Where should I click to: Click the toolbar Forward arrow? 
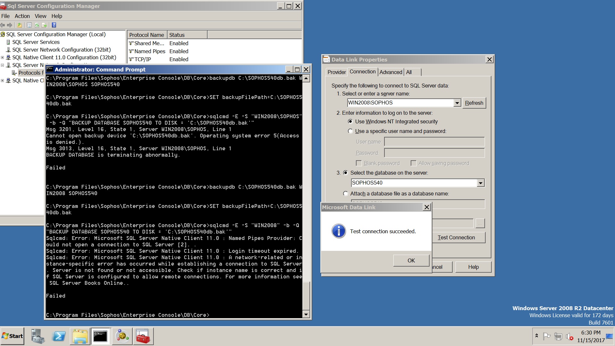tap(10, 25)
